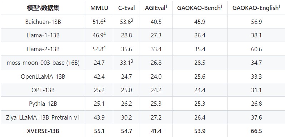Click the Llama-1-13B model name

point(43,35)
